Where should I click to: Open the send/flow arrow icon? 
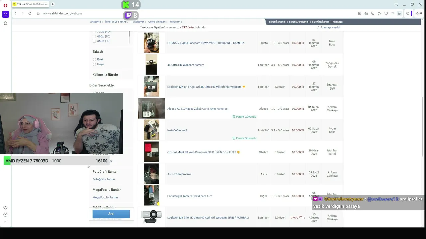[x=379, y=13]
